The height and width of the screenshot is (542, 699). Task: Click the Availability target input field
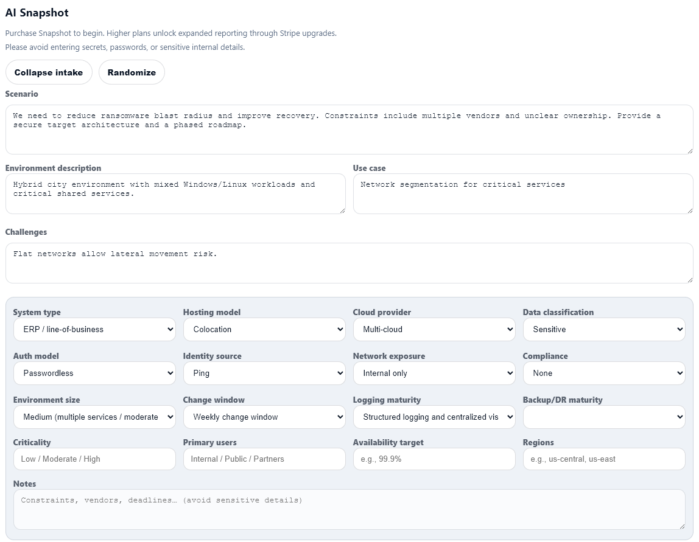[434, 459]
